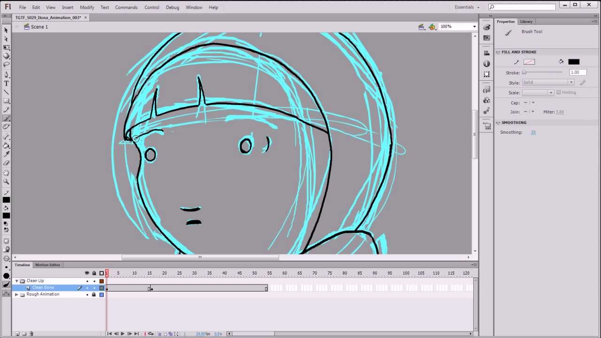Toggle visibility dot of Rough Animation folder
This screenshot has width=601, height=338.
[87, 295]
